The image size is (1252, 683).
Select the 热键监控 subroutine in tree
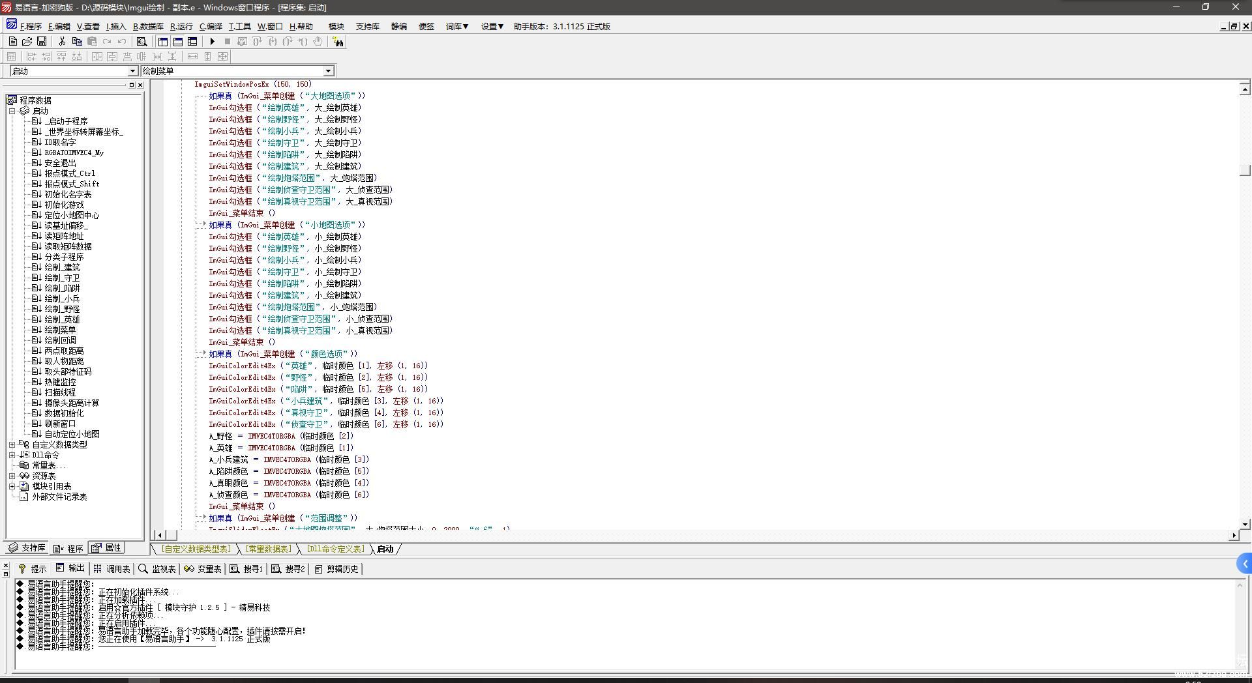point(60,382)
